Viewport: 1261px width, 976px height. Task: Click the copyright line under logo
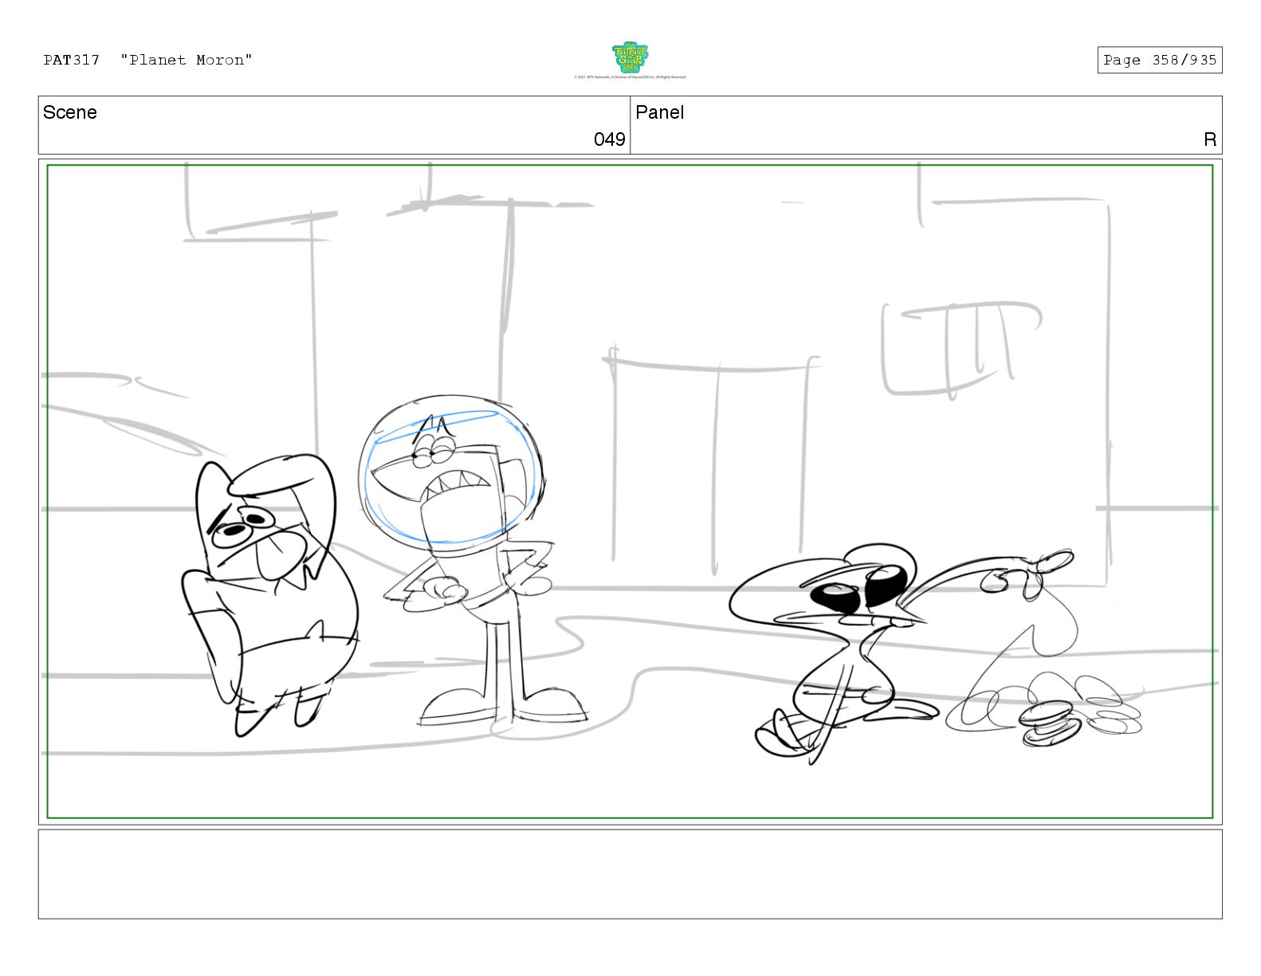[x=630, y=77]
